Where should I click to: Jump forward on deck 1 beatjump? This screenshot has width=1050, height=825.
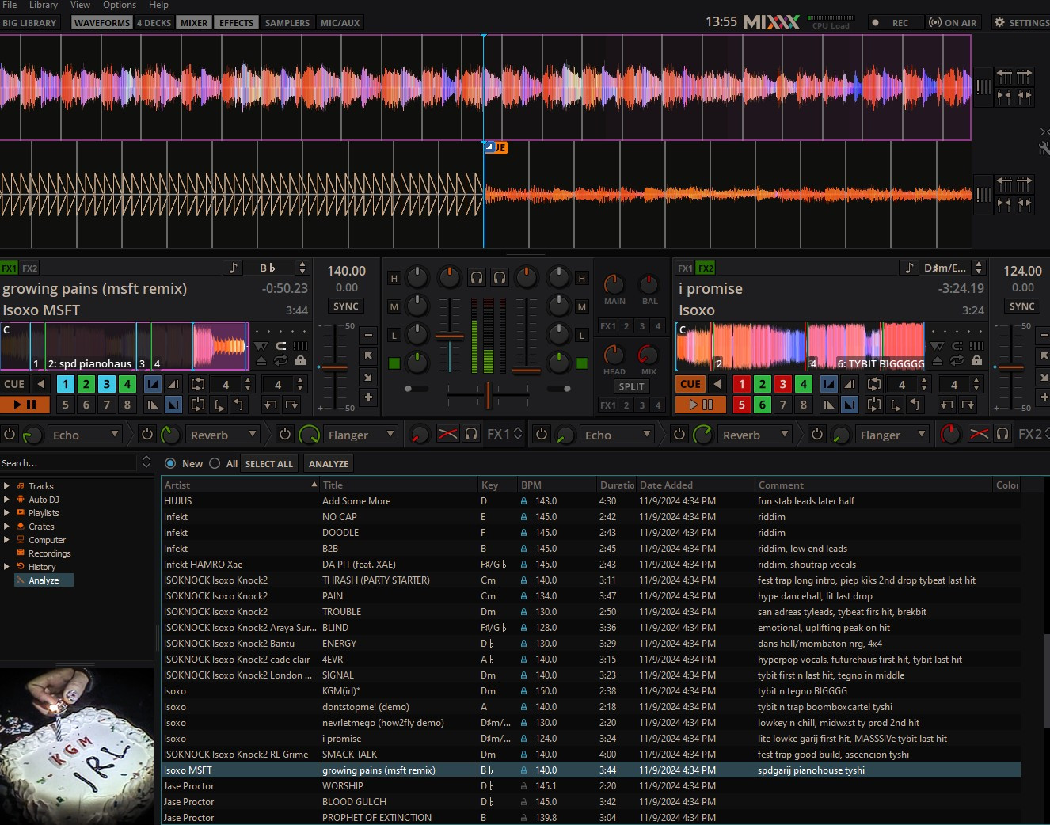point(291,405)
